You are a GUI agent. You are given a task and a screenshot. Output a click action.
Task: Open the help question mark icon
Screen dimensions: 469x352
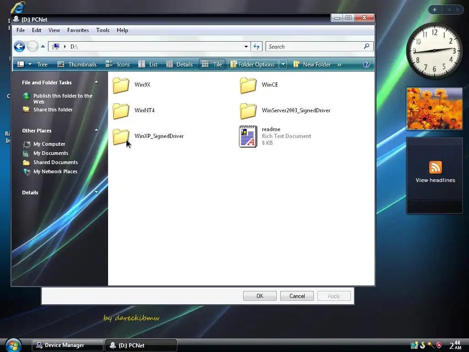coord(366,64)
